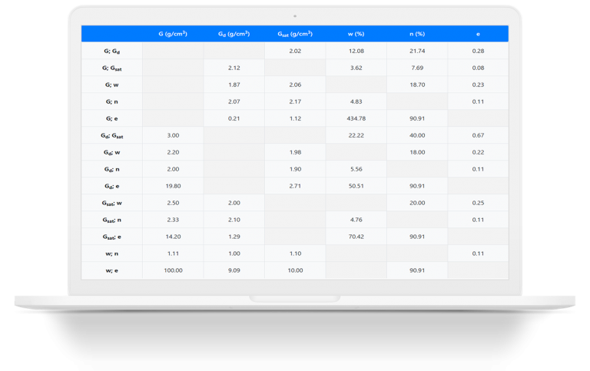Click the 9.09 cell in the last row
590x371 pixels.
click(x=234, y=270)
